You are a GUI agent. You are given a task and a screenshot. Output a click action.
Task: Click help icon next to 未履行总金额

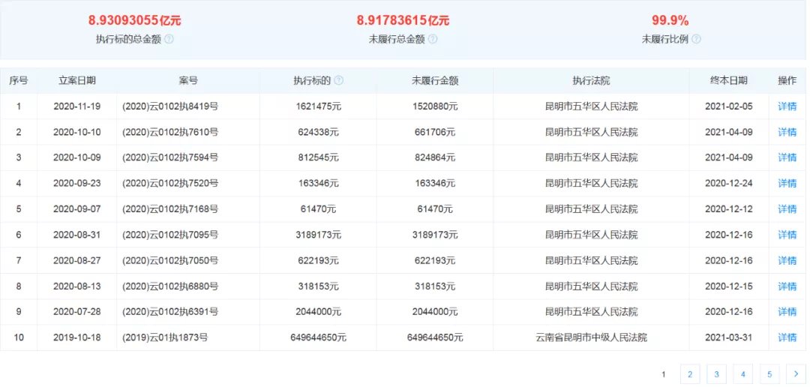433,39
